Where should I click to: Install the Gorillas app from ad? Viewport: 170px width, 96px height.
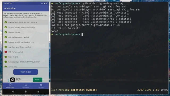[x=37, y=80]
